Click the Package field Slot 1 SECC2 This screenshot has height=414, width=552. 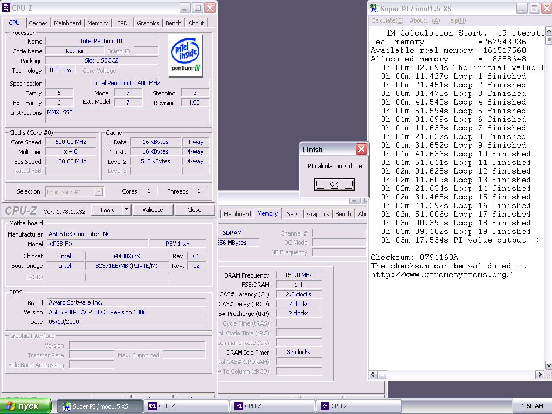pos(101,60)
